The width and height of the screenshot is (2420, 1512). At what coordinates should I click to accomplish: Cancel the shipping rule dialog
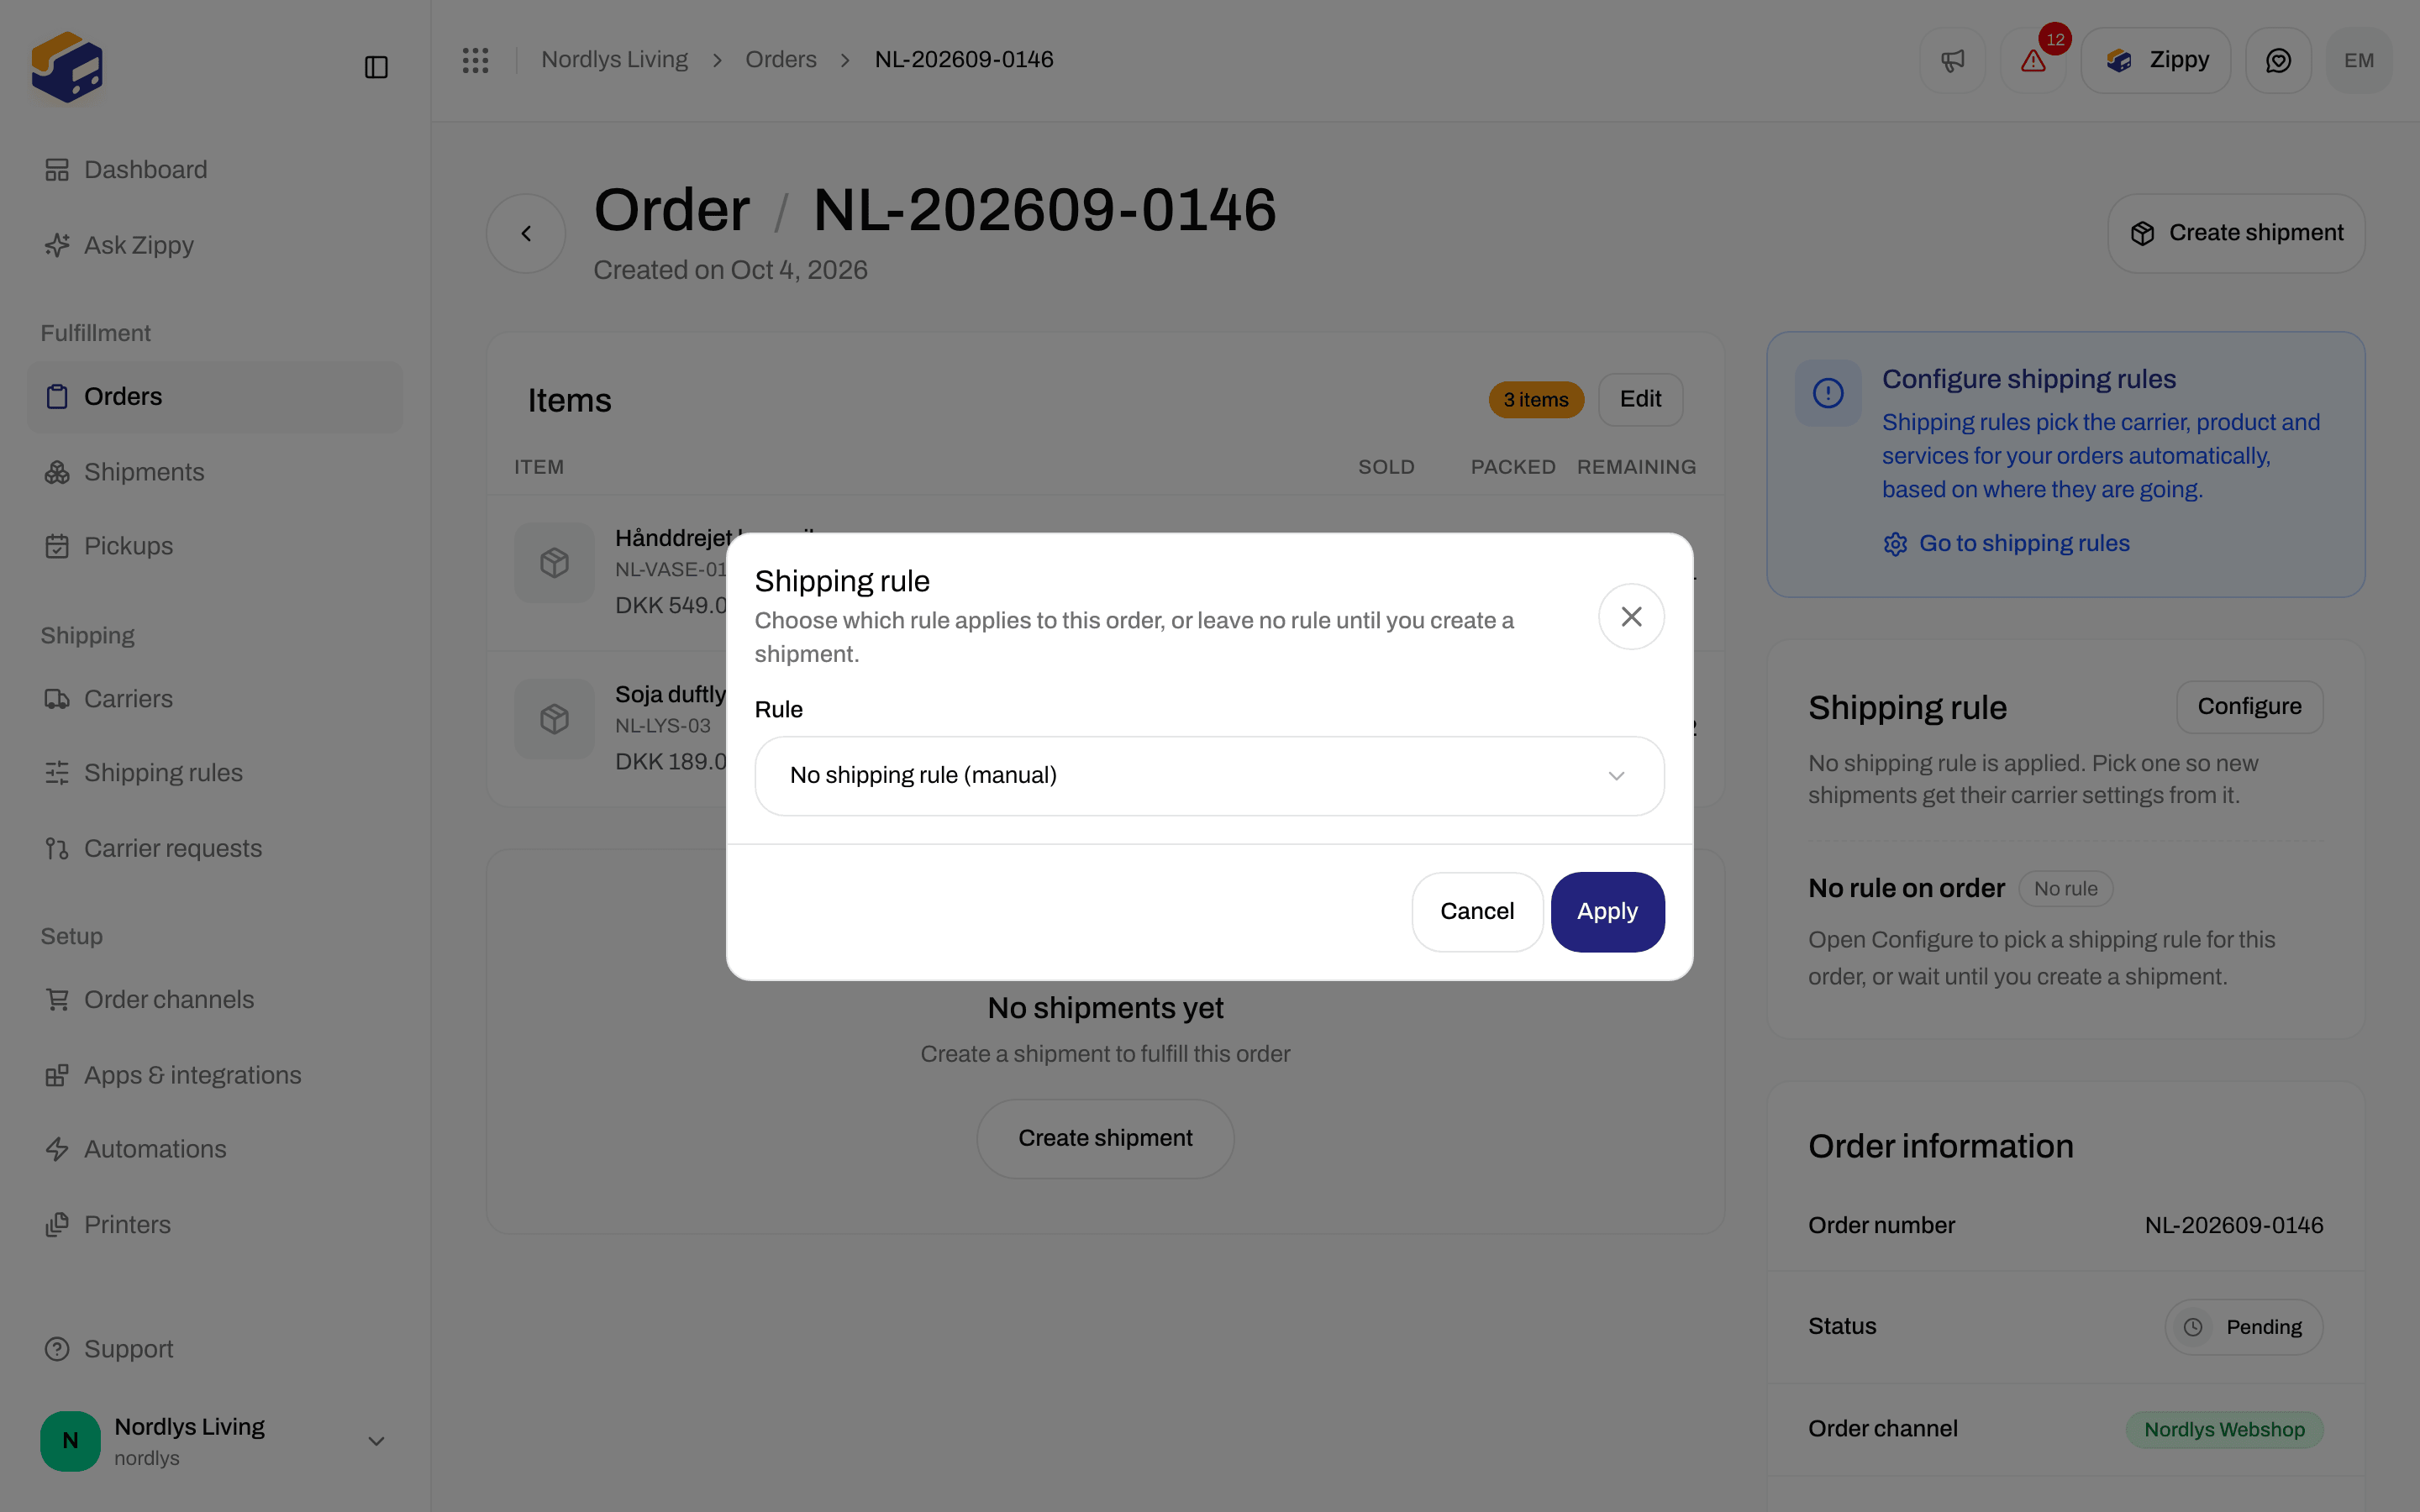point(1477,912)
